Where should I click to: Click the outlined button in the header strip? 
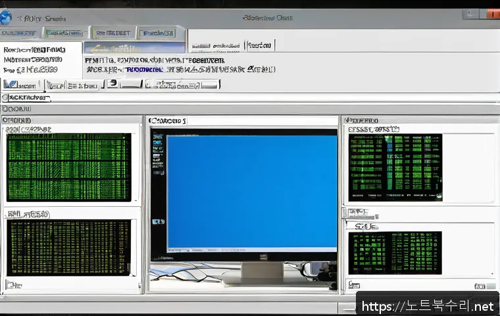coord(260,45)
